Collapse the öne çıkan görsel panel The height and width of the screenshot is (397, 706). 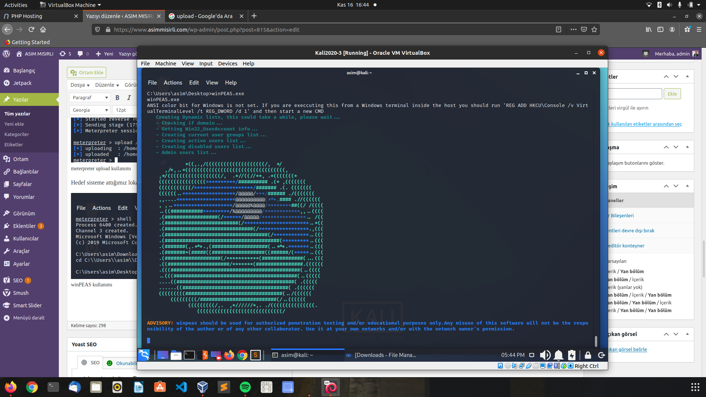click(x=687, y=334)
